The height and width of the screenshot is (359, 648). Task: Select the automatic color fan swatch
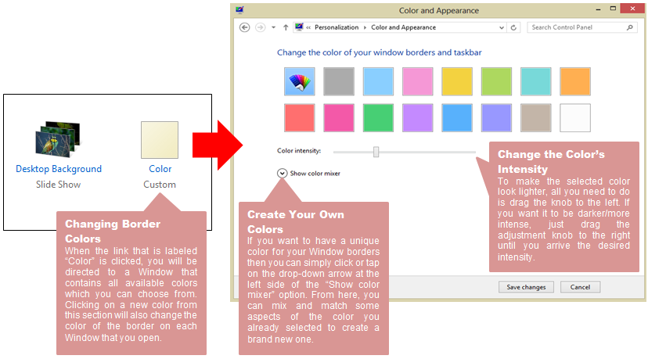click(x=300, y=81)
